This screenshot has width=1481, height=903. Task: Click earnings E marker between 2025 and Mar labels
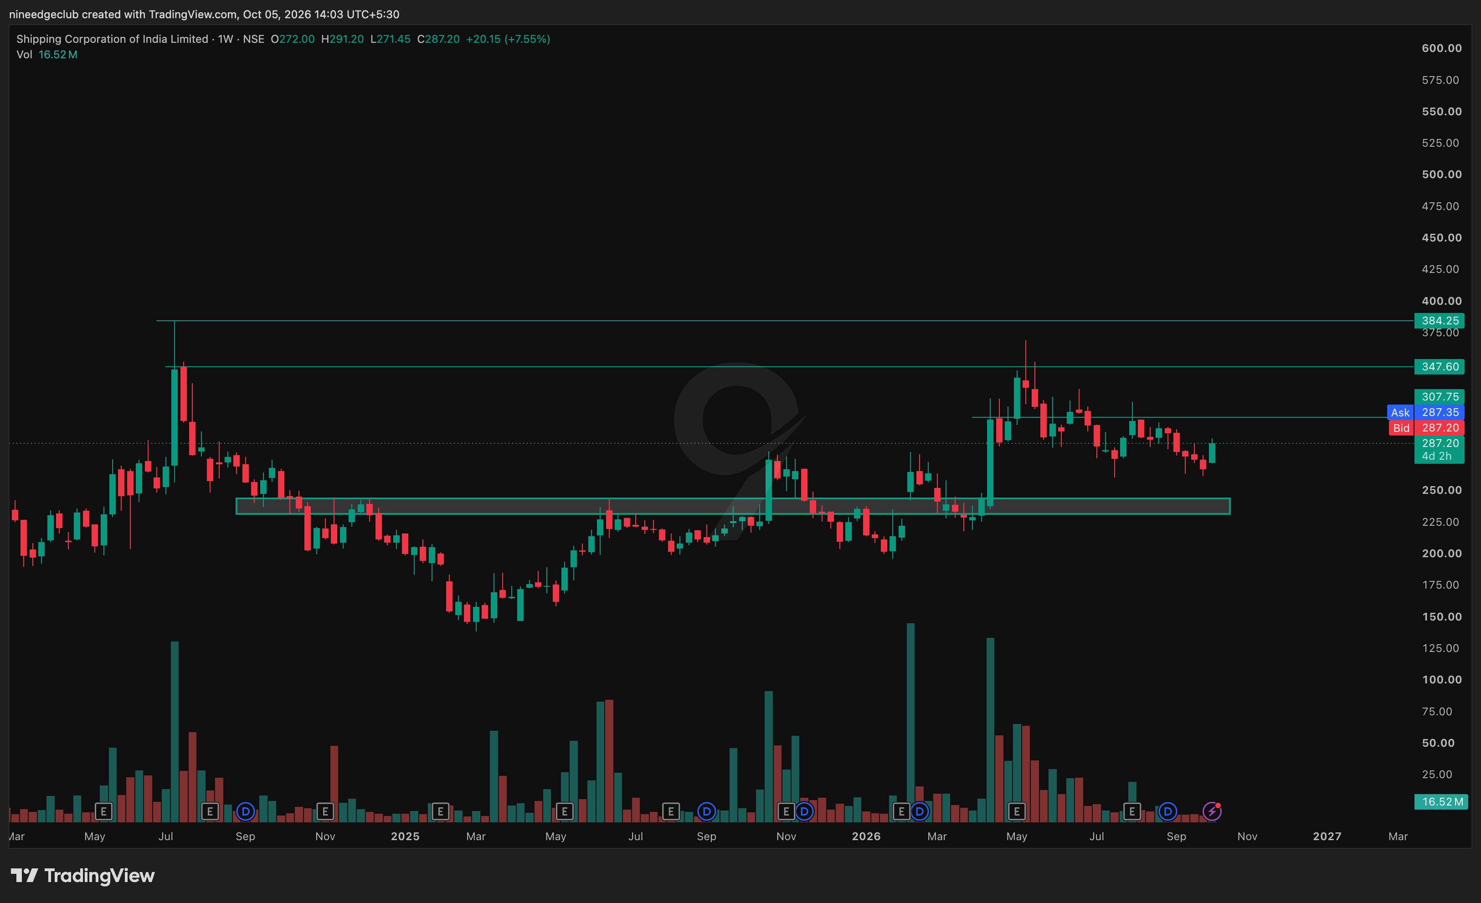441,812
